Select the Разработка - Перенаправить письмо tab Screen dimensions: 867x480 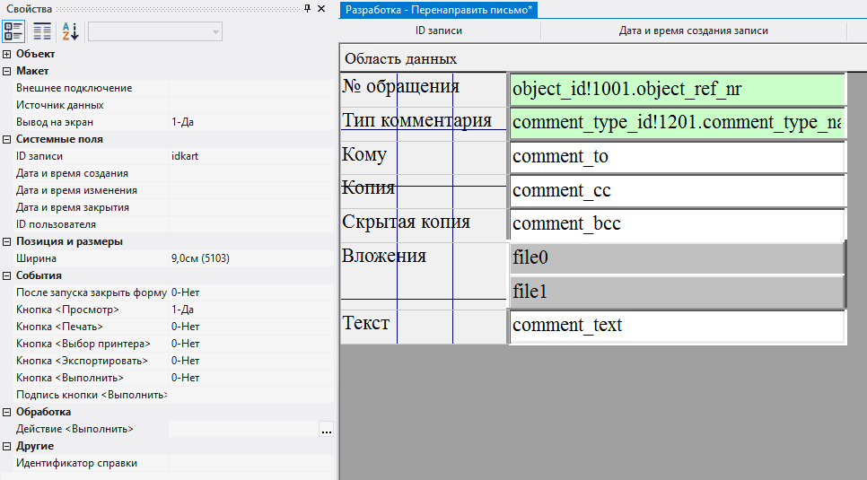click(439, 9)
